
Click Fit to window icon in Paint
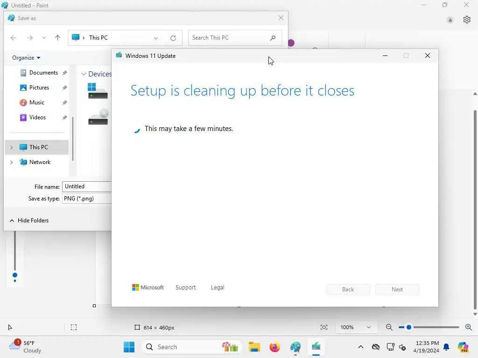324,327
